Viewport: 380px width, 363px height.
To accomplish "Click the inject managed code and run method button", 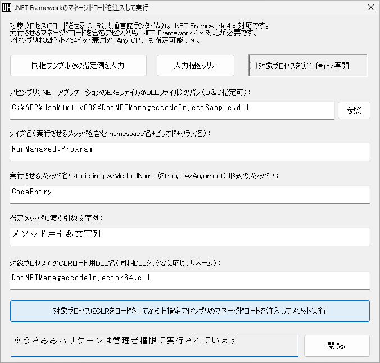I will coord(190,311).
